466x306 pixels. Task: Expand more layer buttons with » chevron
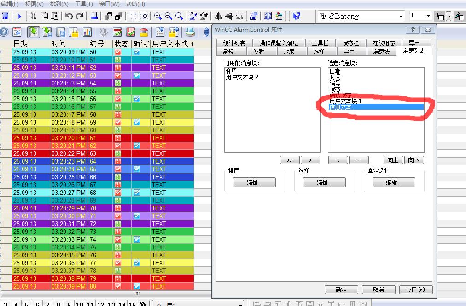point(143,304)
